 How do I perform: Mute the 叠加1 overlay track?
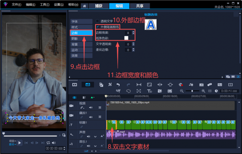(91, 117)
